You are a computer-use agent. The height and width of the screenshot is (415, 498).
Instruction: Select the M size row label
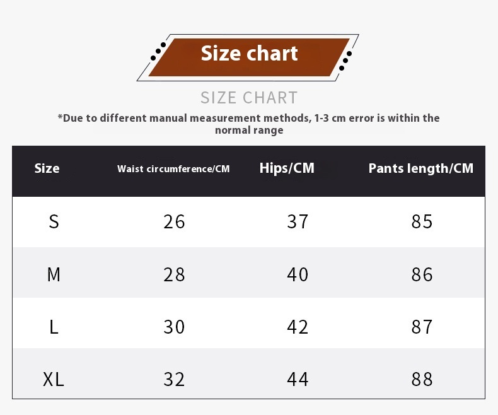pyautogui.click(x=54, y=274)
